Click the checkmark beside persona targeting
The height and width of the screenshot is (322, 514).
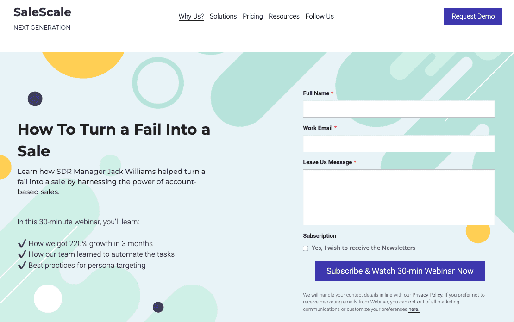(x=21, y=265)
